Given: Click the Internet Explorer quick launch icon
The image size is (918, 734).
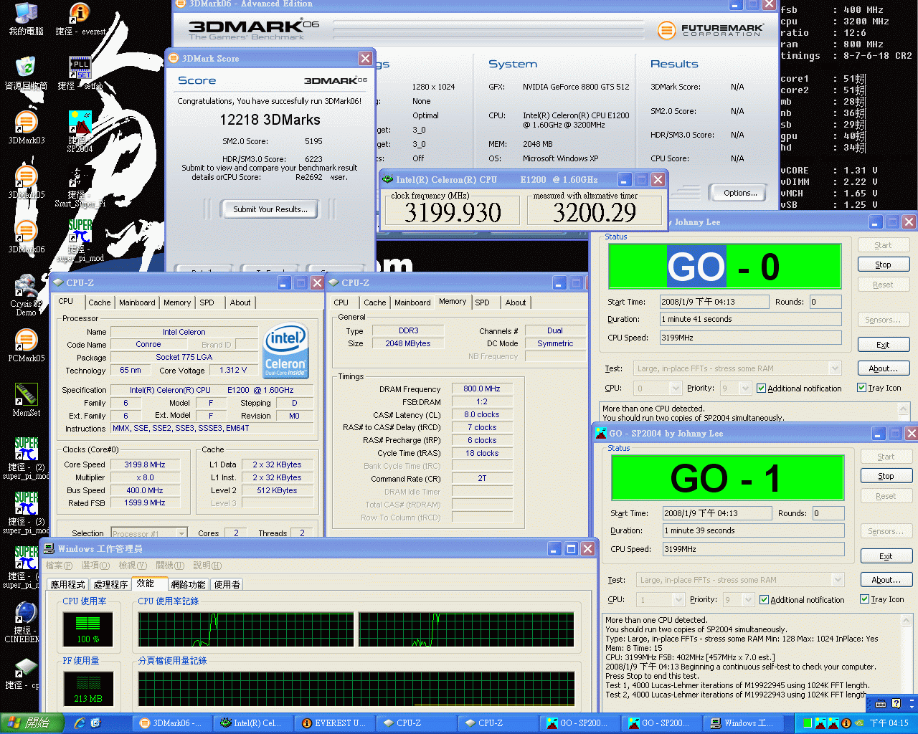Looking at the screenshot, I should [80, 723].
